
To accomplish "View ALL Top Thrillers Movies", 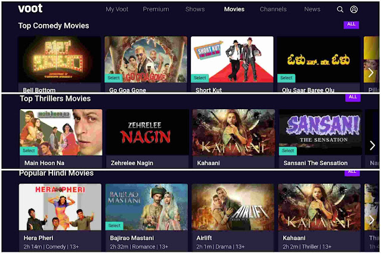I will pyautogui.click(x=353, y=97).
